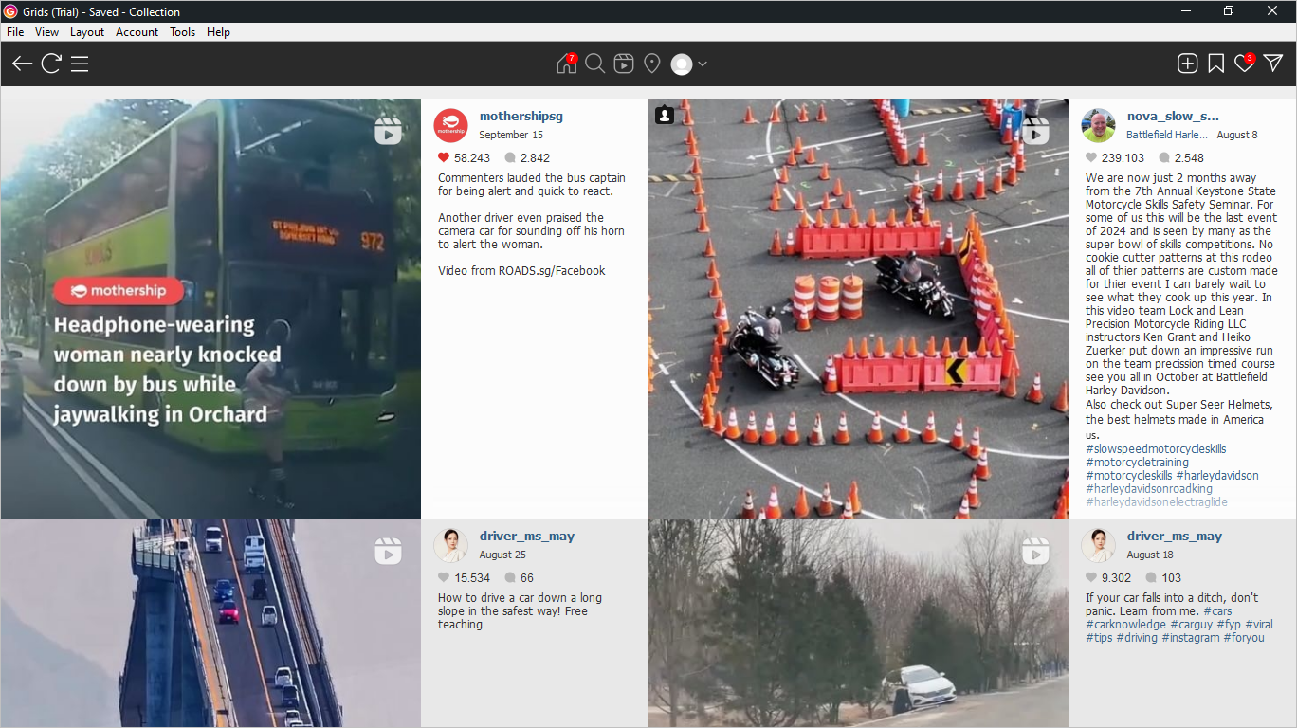Open the car in ditch video thumbnail

(x=858, y=623)
